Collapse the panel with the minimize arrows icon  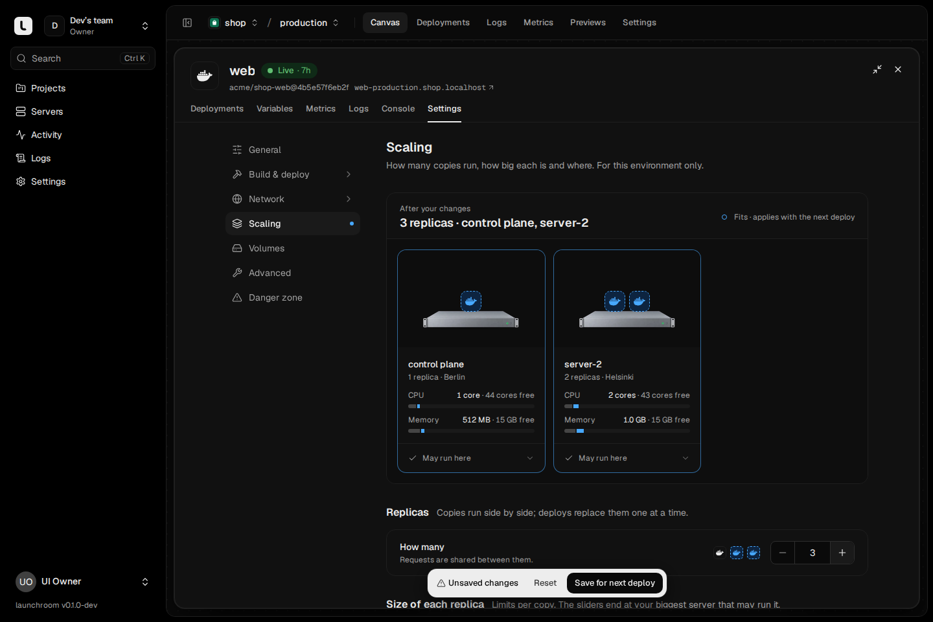tap(877, 69)
